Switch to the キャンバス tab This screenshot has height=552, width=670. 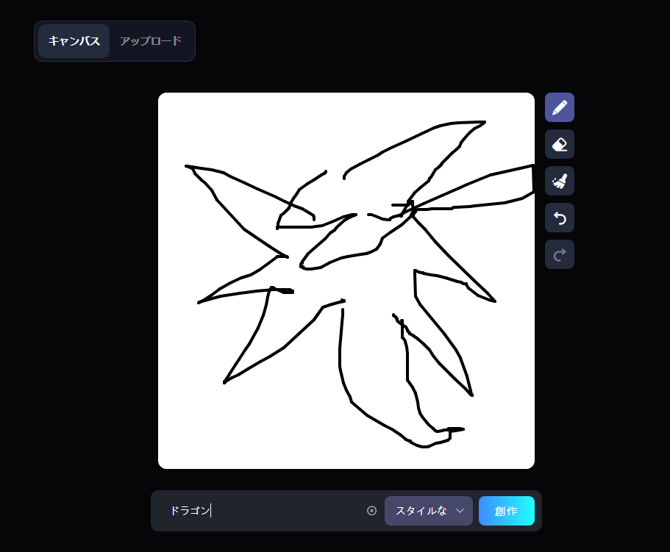pos(74,41)
